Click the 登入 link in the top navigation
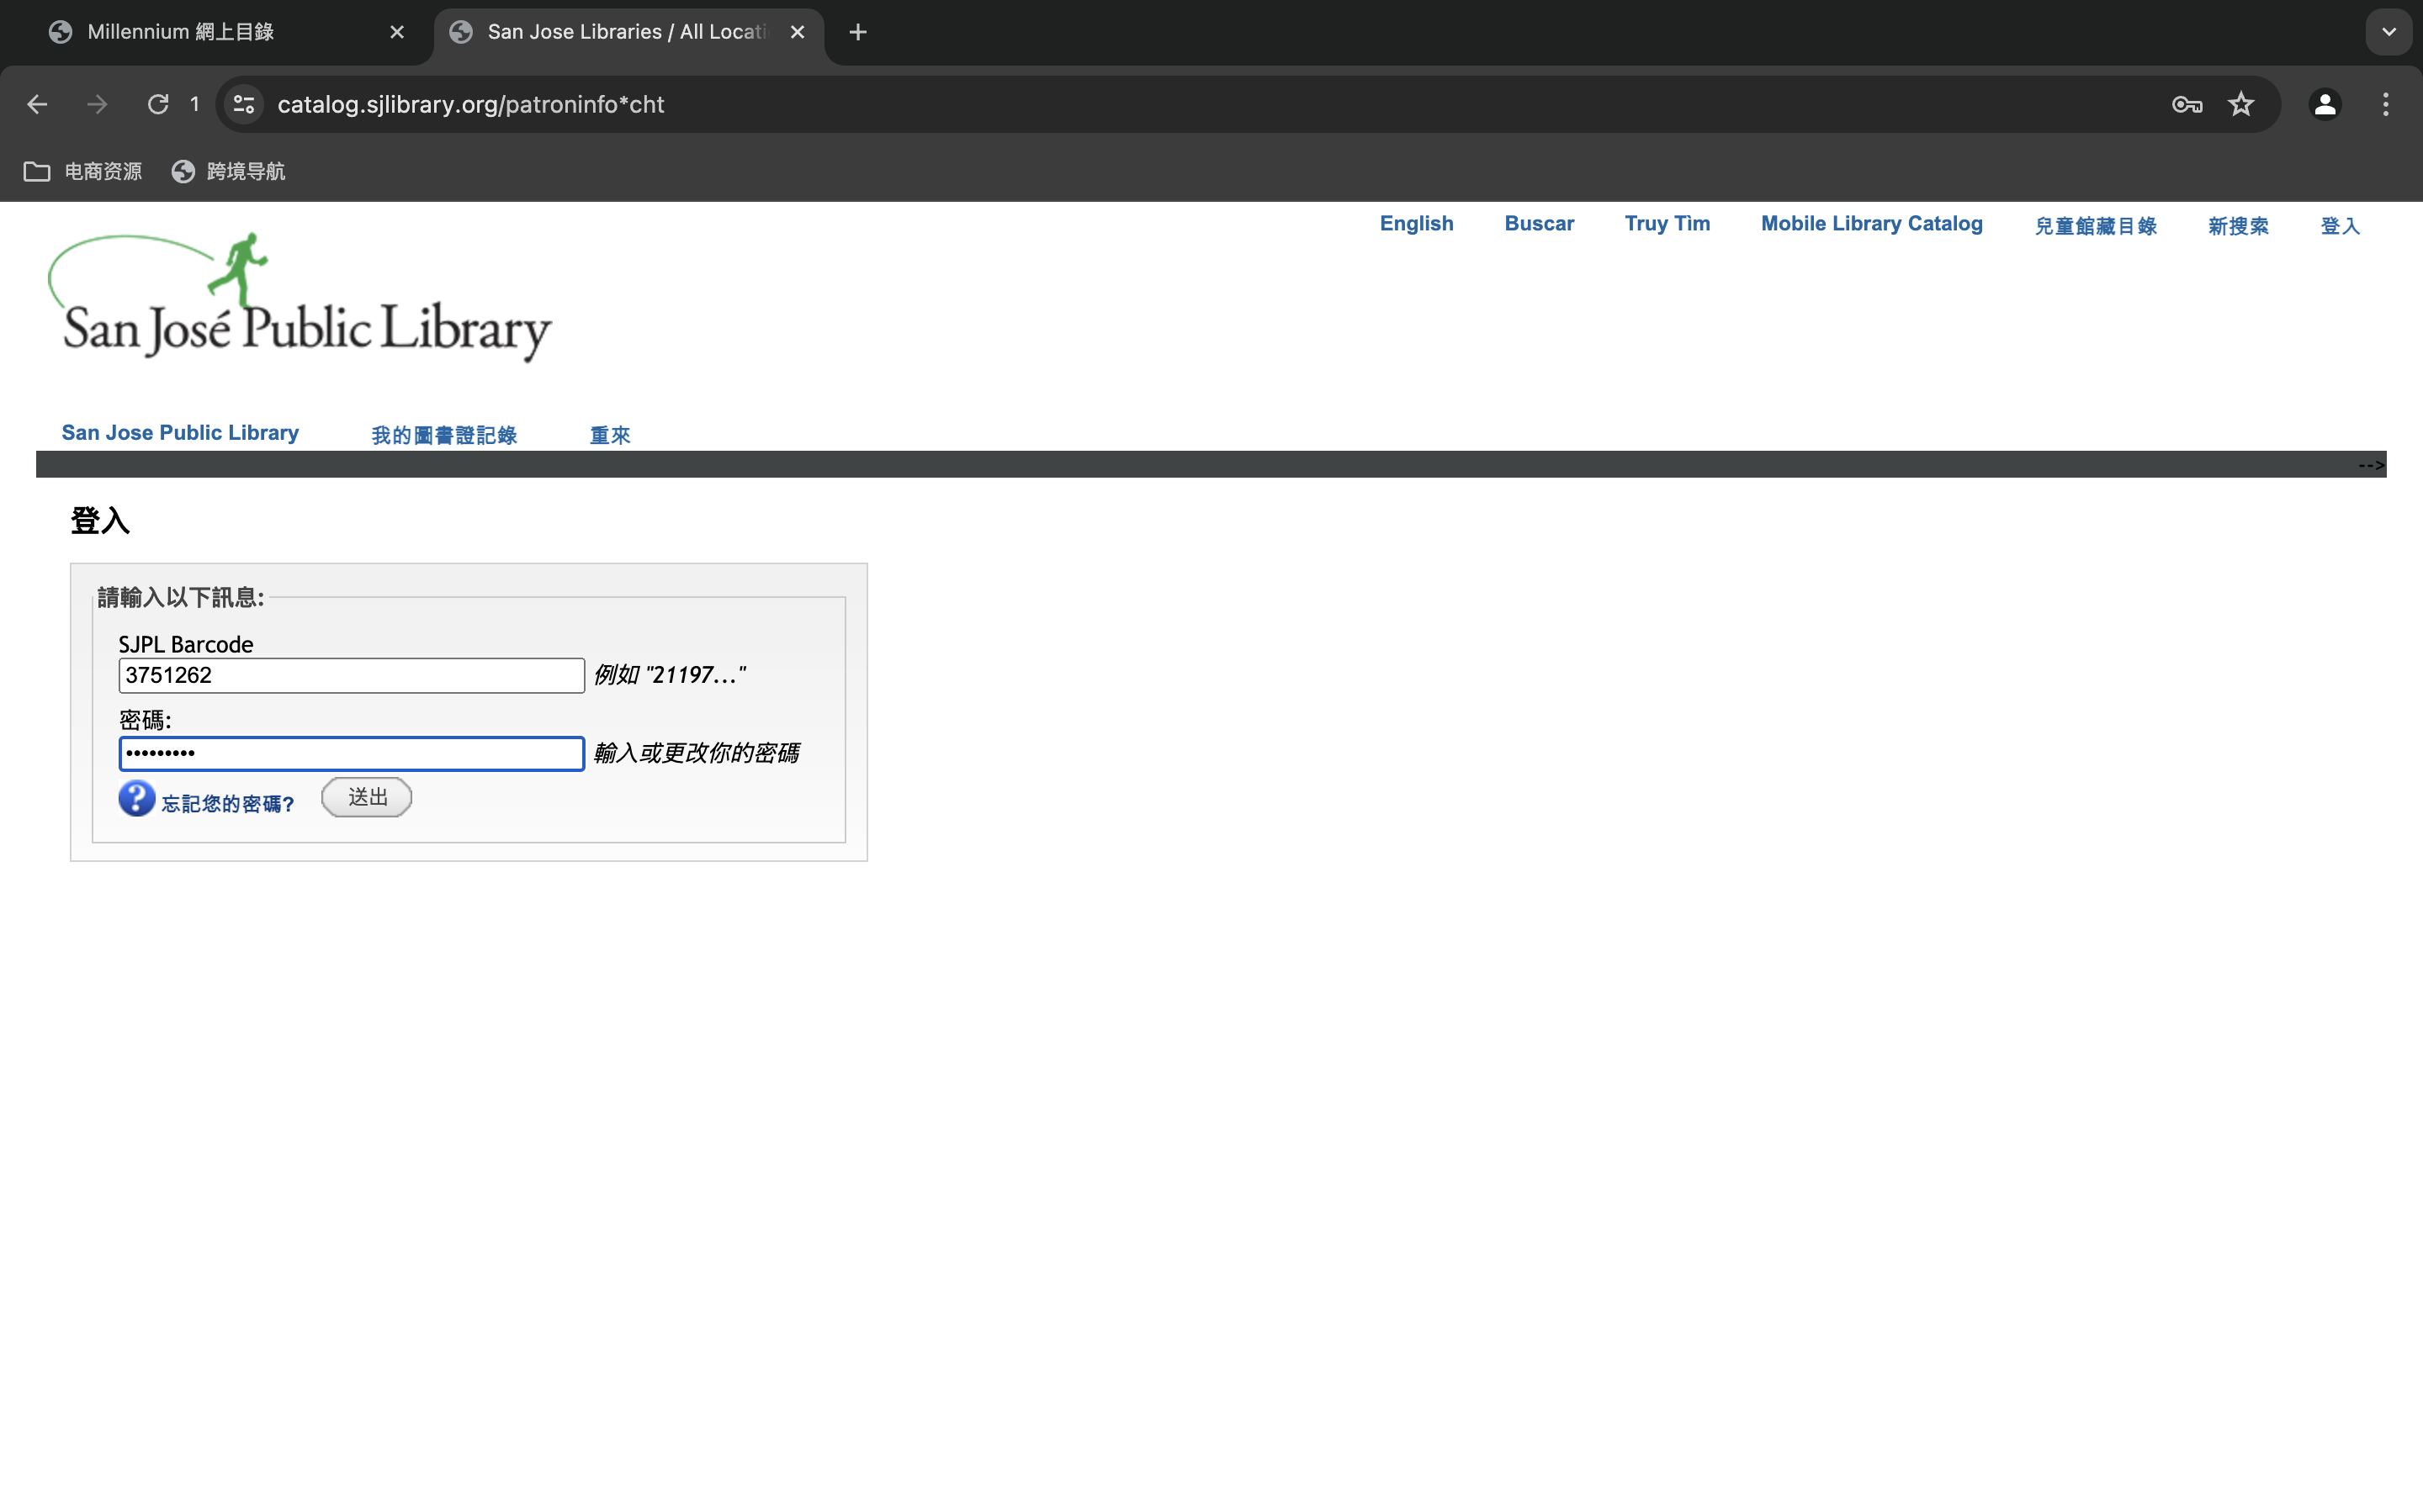This screenshot has width=2423, height=1512. pyautogui.click(x=2340, y=226)
